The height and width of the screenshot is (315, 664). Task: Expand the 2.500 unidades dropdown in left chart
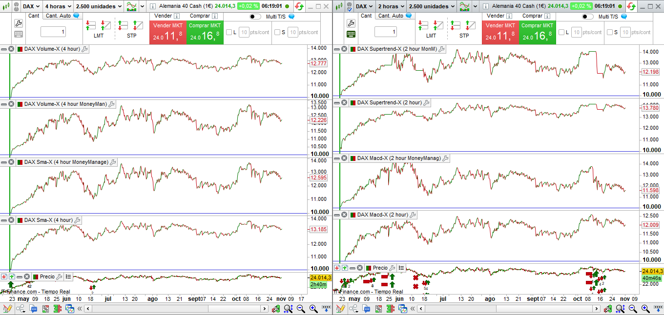(x=99, y=6)
